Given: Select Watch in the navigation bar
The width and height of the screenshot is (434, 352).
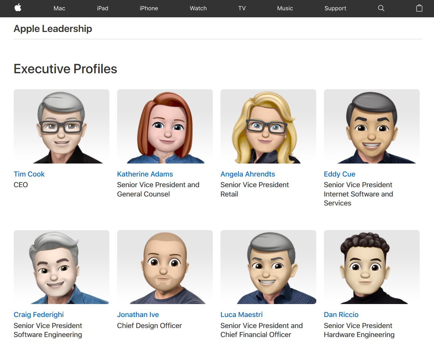Looking at the screenshot, I should 198,8.
